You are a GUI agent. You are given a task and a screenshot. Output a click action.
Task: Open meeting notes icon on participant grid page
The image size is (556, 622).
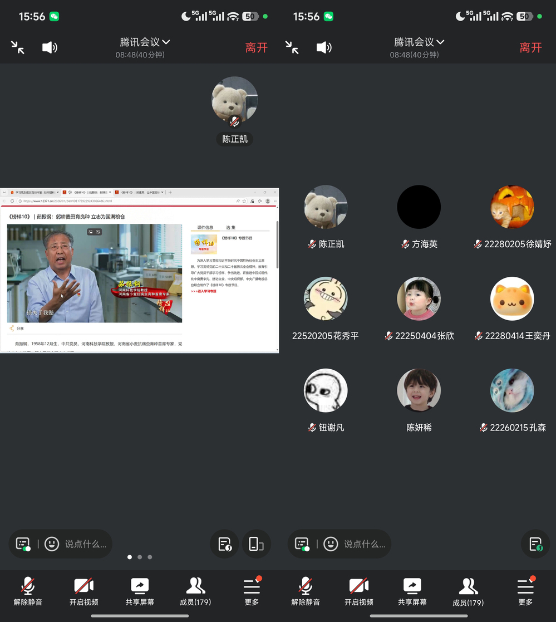coord(535,544)
